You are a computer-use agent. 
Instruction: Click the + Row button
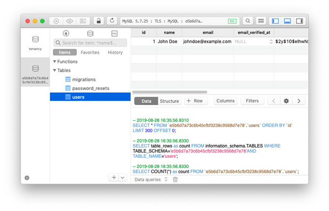(196, 101)
